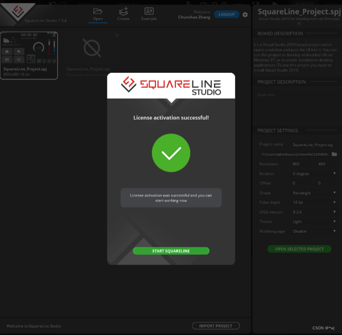342x335 pixels.
Task: Open the Rotation dropdown
Action: [314, 174]
